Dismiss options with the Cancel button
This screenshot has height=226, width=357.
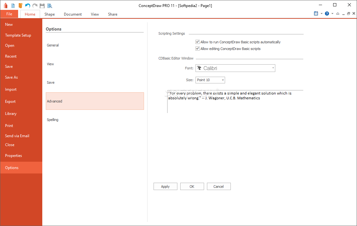[219, 187]
